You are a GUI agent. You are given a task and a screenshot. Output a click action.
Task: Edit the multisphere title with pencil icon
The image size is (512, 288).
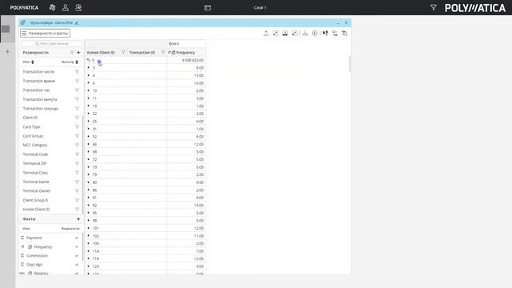[x=77, y=23]
